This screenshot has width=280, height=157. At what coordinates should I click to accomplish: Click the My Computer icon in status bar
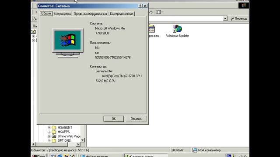195,150
